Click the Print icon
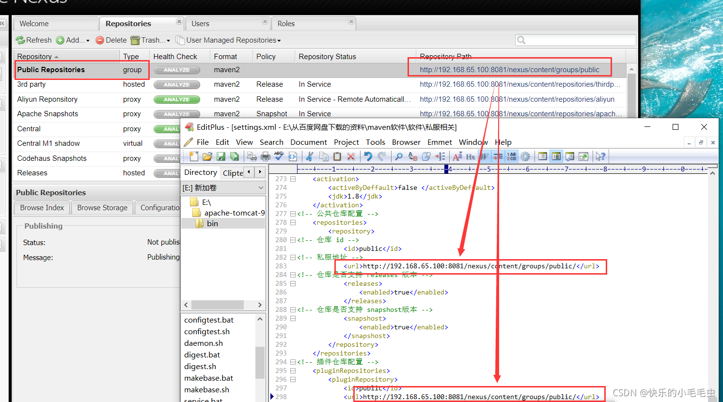 pyautogui.click(x=266, y=156)
